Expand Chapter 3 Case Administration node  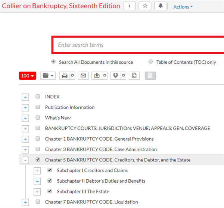click(25, 150)
